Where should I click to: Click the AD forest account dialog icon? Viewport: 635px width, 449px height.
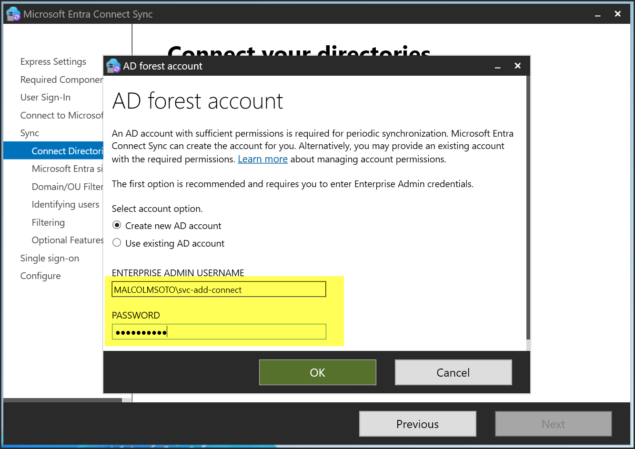click(113, 66)
